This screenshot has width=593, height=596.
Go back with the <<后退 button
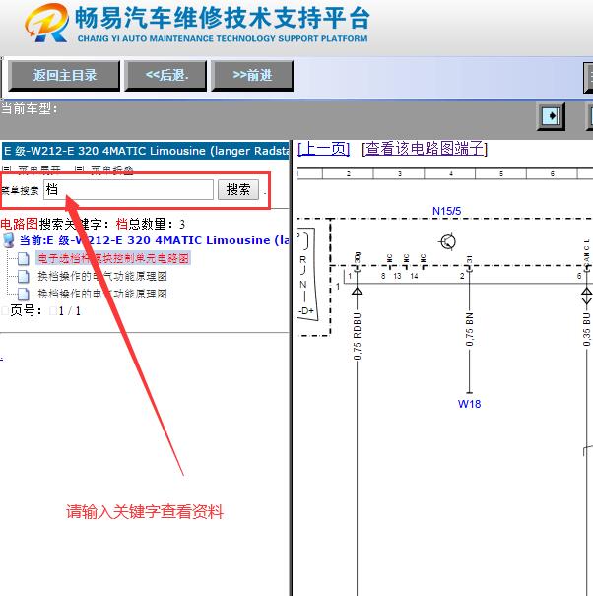coord(165,75)
